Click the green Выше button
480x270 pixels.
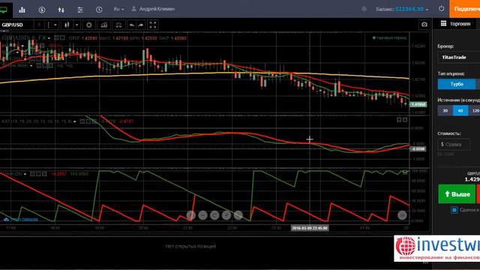click(457, 193)
